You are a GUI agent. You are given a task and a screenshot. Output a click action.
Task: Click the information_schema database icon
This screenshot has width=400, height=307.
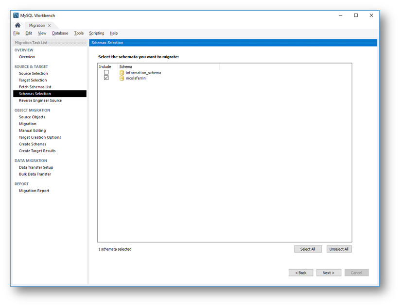click(122, 73)
